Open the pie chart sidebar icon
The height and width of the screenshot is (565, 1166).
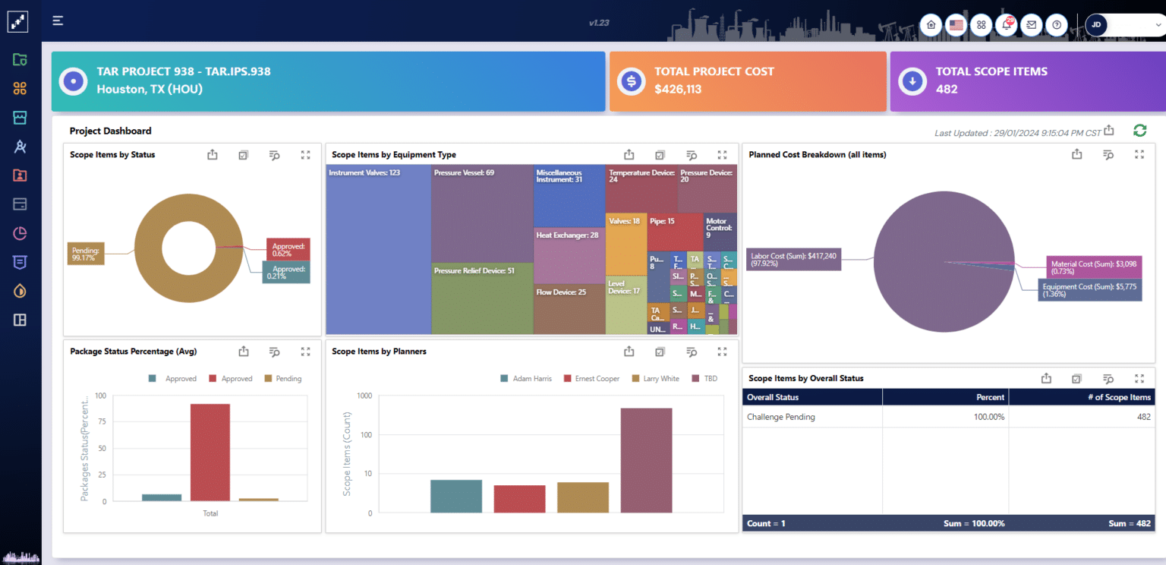tap(20, 233)
